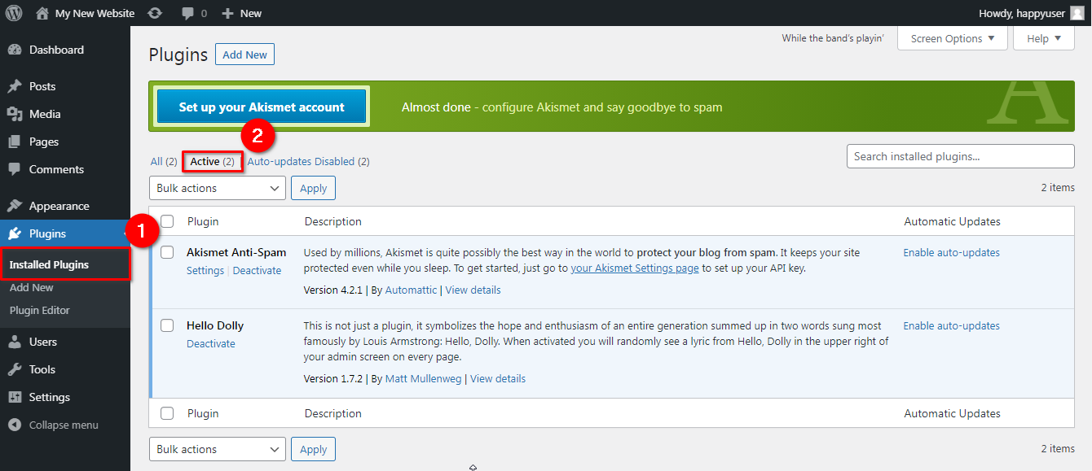Select the Auto-updates Disabled (2) filter
Viewport: 1092px width, 471px height.
point(309,162)
